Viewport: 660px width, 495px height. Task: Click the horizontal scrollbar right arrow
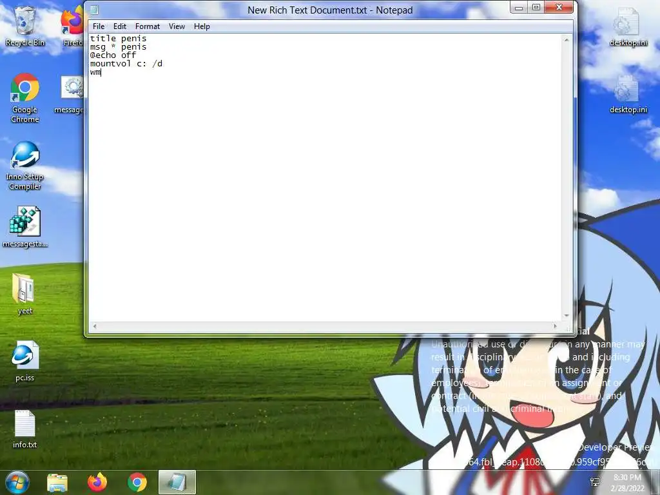(556, 325)
